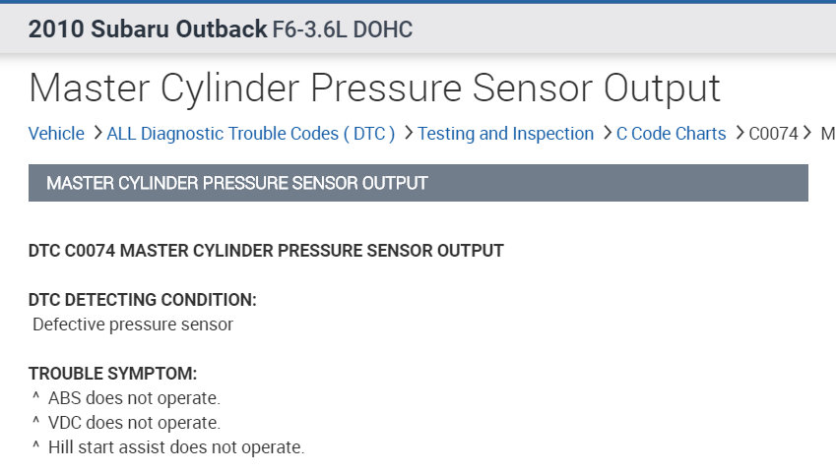Click the chevron right after C0074
836x472 pixels.
click(807, 133)
